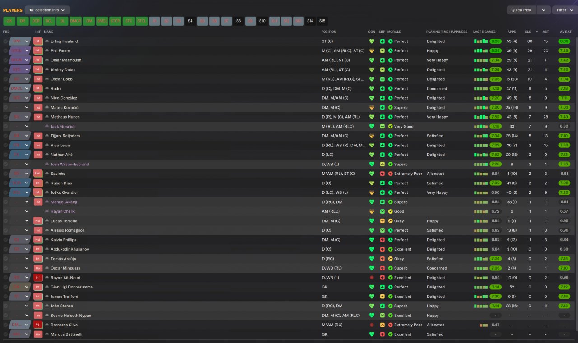578x343 pixels.
Task: Click Jack Grealish's Very Good morale icon
Action: pyautogui.click(x=391, y=127)
